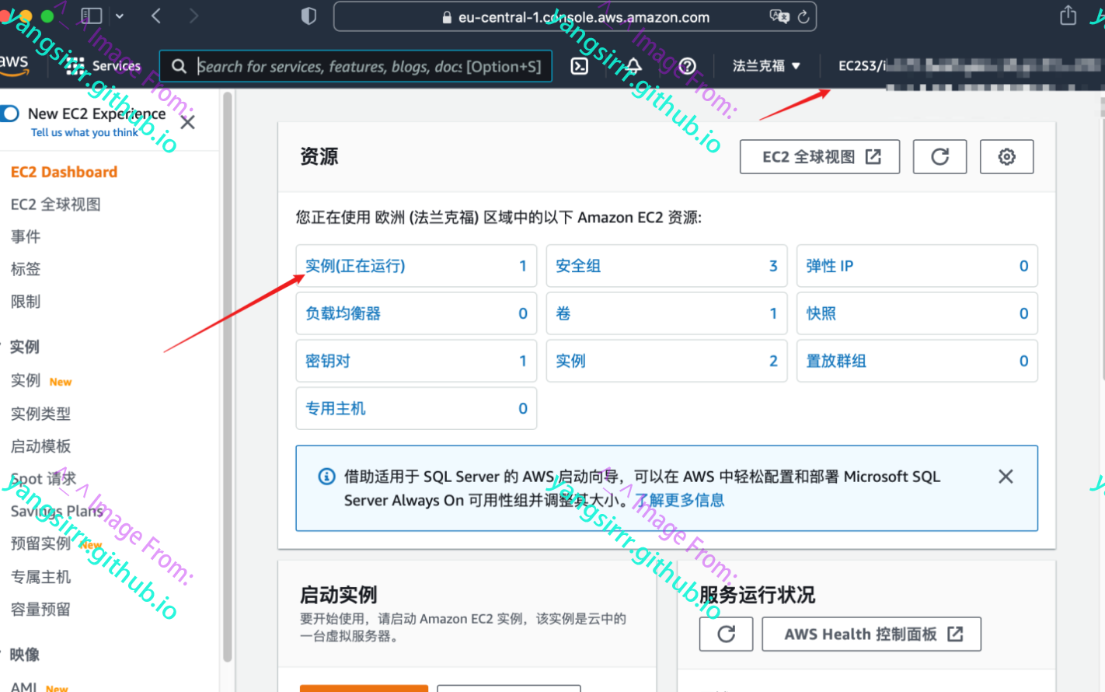
Task: Click the 1 count beside 密钥对
Action: coord(523,361)
